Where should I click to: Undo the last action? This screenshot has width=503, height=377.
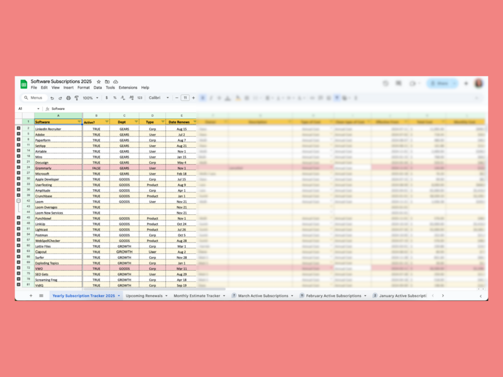coord(52,98)
